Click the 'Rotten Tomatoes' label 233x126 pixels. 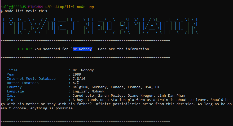coord(23,83)
